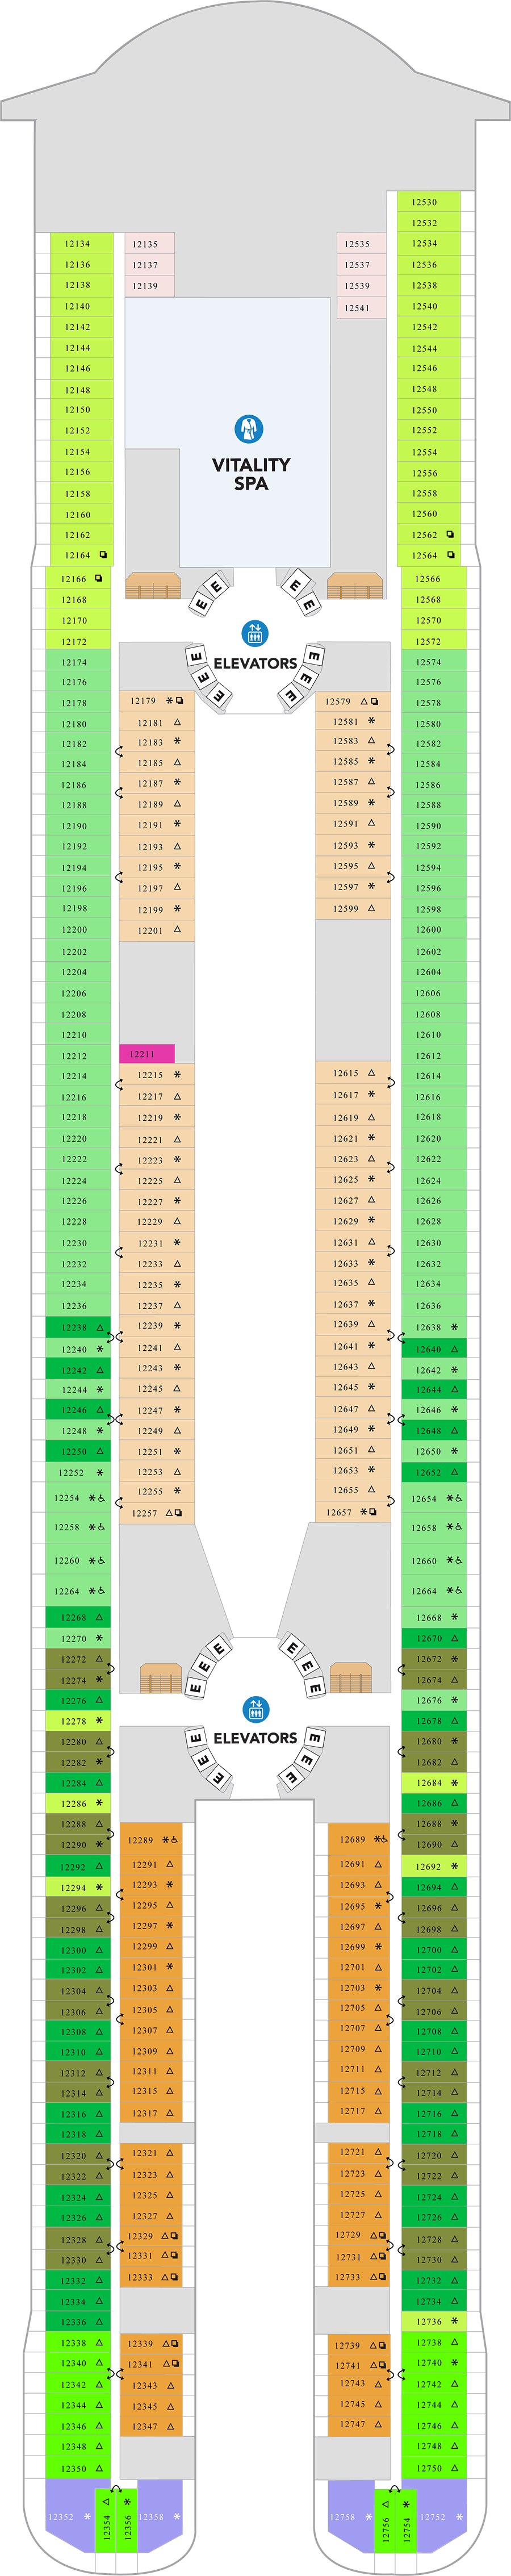This screenshot has width=511, height=2576.
Task: Click the sofa bed symbol on cabin 12657
Action: pyautogui.click(x=373, y=1511)
